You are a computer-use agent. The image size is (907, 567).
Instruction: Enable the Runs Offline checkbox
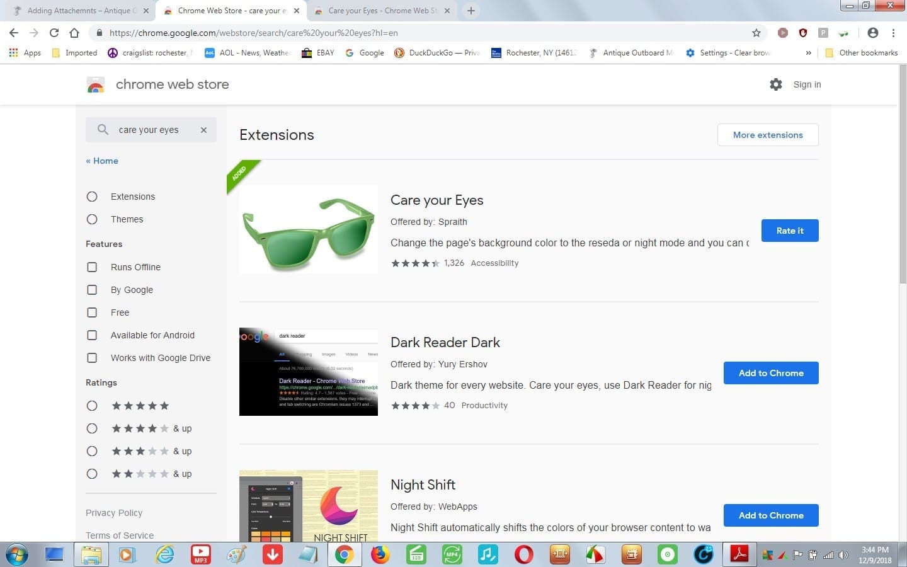pyautogui.click(x=92, y=267)
